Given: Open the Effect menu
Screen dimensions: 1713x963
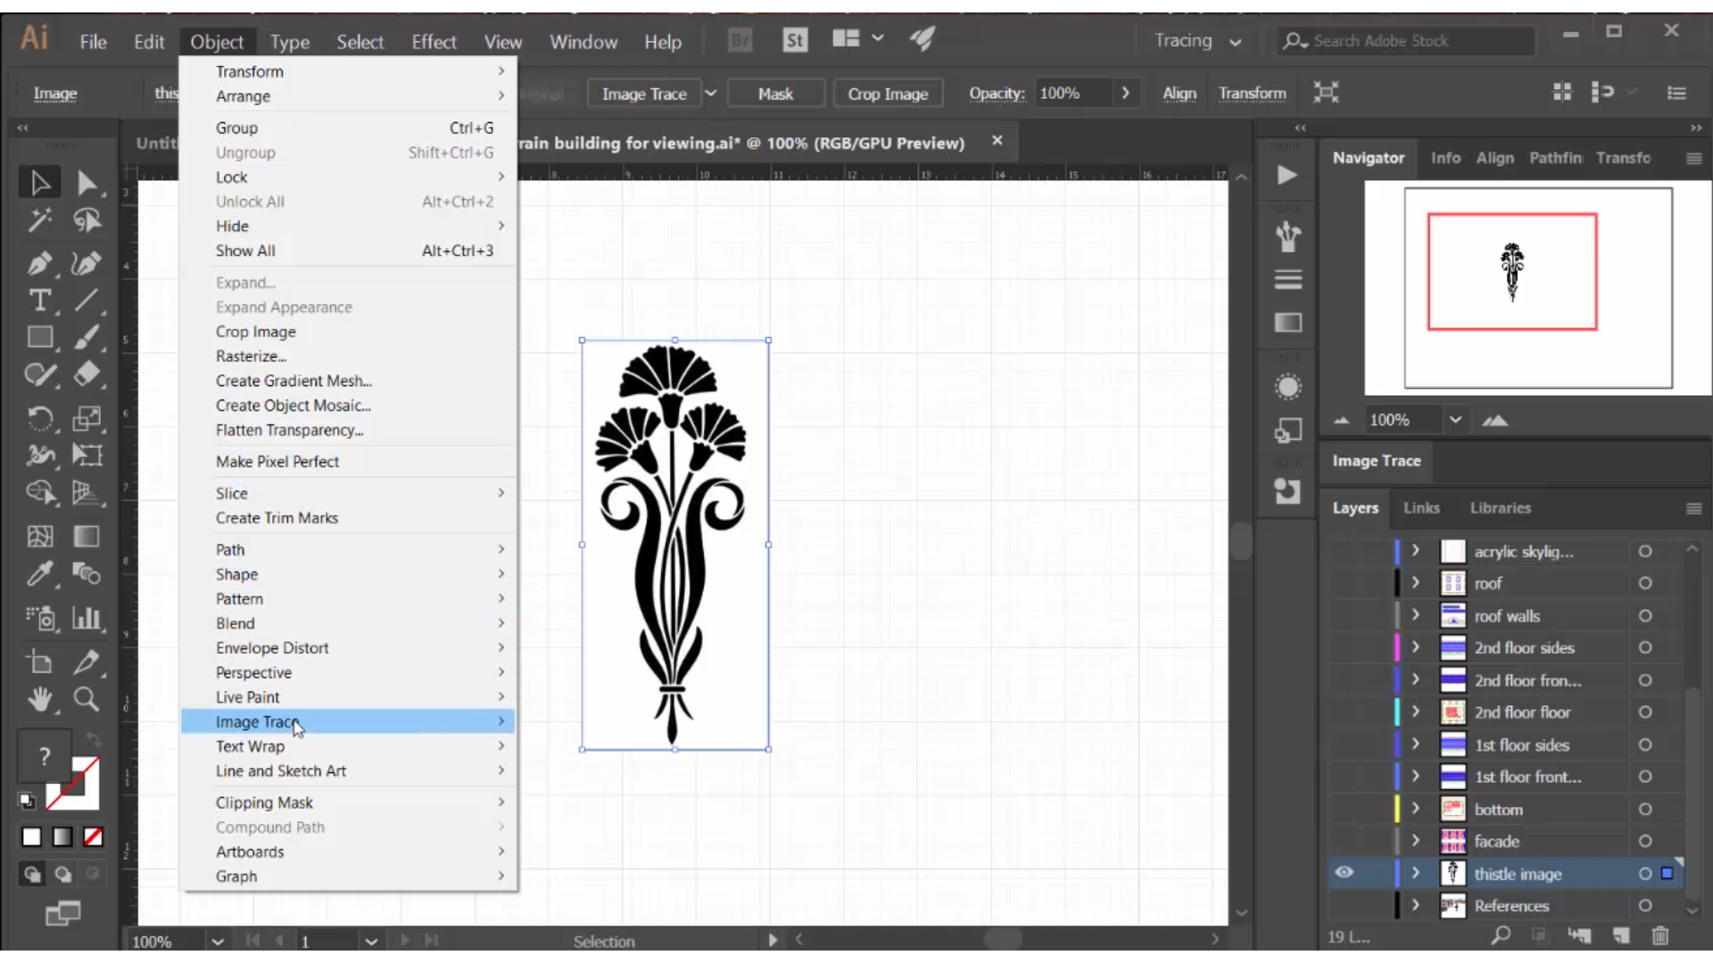Looking at the screenshot, I should [x=433, y=41].
